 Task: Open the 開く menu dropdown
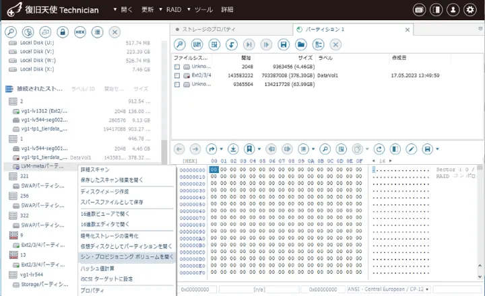pyautogui.click(x=123, y=9)
